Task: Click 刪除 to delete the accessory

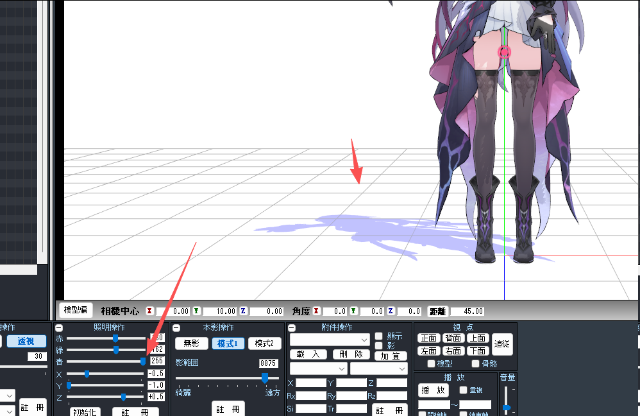Action: pyautogui.click(x=351, y=354)
